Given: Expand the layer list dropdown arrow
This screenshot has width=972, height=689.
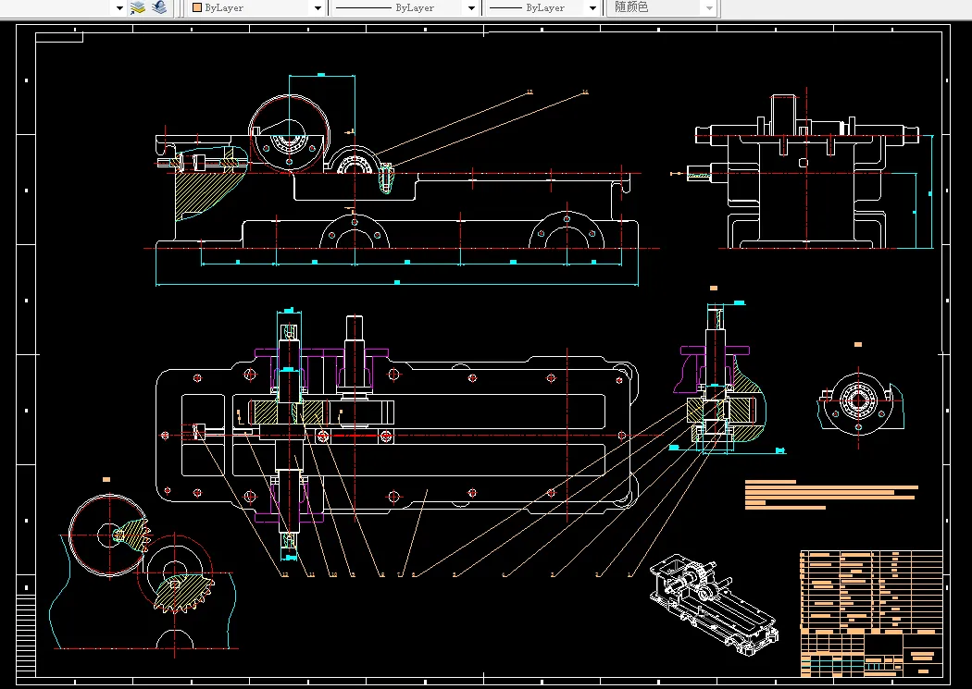Looking at the screenshot, I should pyautogui.click(x=119, y=7).
